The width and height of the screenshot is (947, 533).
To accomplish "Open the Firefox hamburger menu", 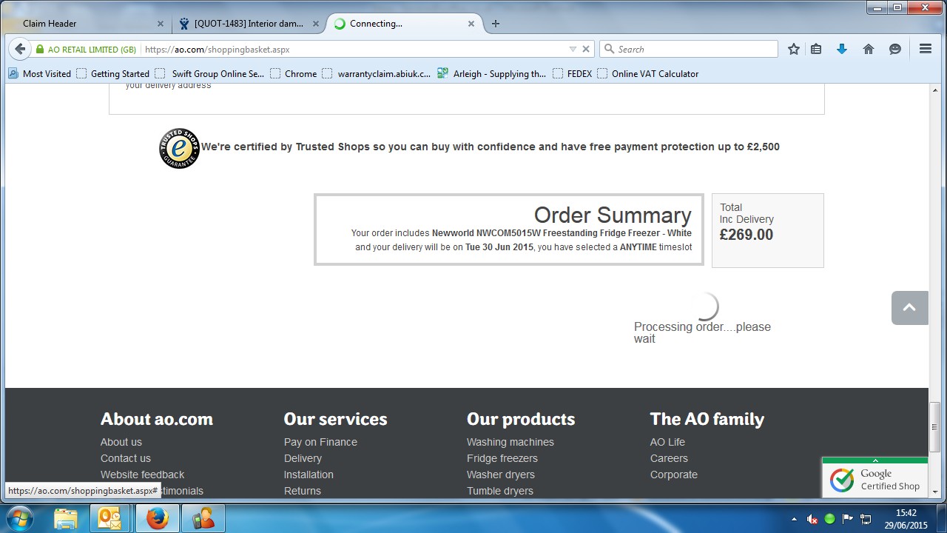I will pyautogui.click(x=926, y=49).
